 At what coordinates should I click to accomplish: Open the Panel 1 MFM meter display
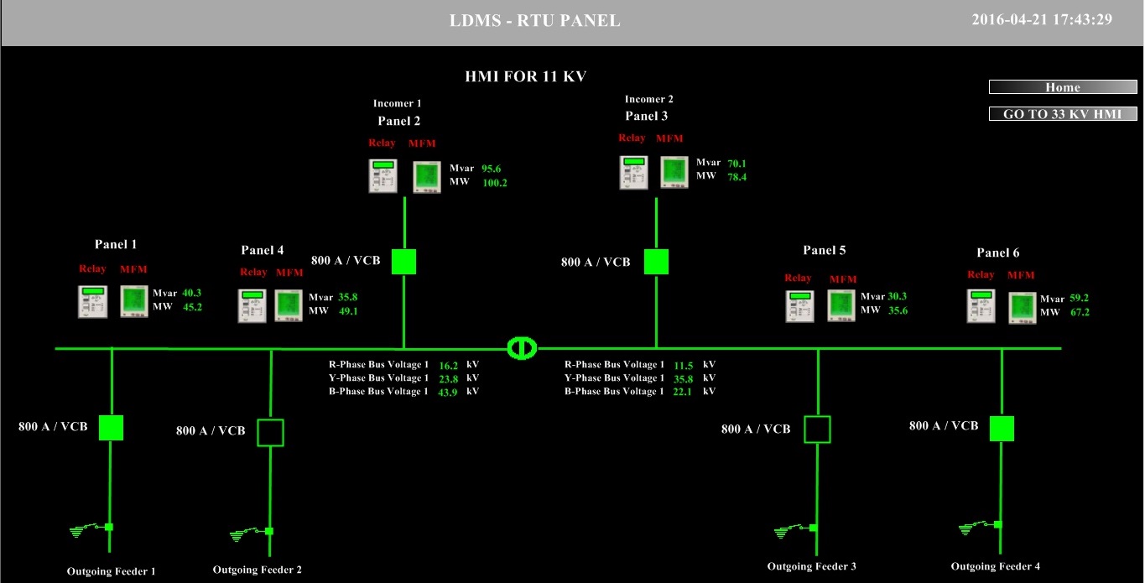click(x=133, y=301)
